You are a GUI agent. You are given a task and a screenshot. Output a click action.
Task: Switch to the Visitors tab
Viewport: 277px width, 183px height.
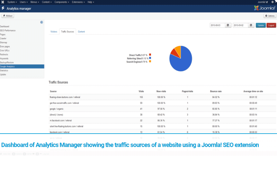click(x=54, y=32)
